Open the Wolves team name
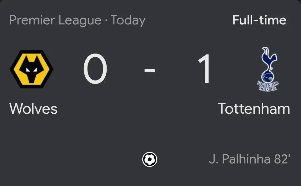Image resolution: width=301 pixels, height=186 pixels. click(33, 109)
